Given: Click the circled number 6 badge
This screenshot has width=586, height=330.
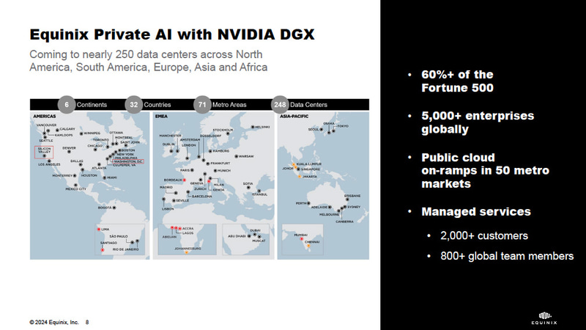Looking at the screenshot, I should pos(67,104).
